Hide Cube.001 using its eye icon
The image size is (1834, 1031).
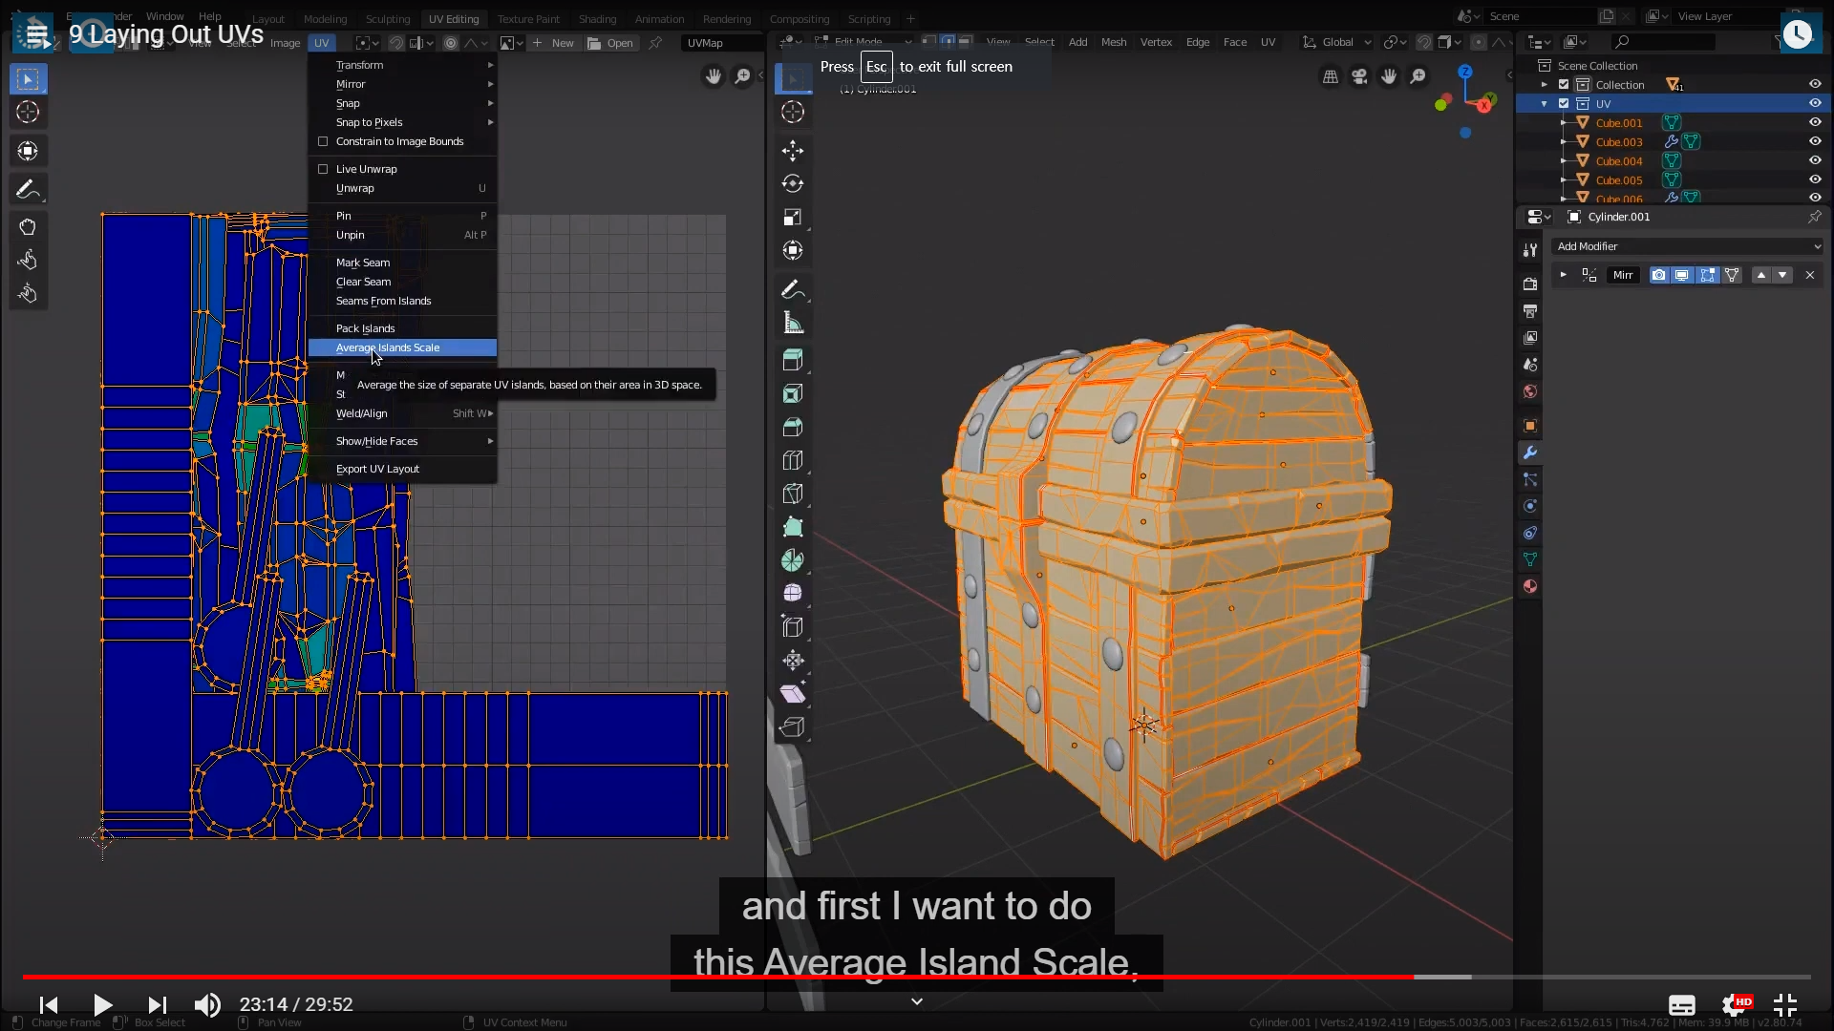(1815, 122)
